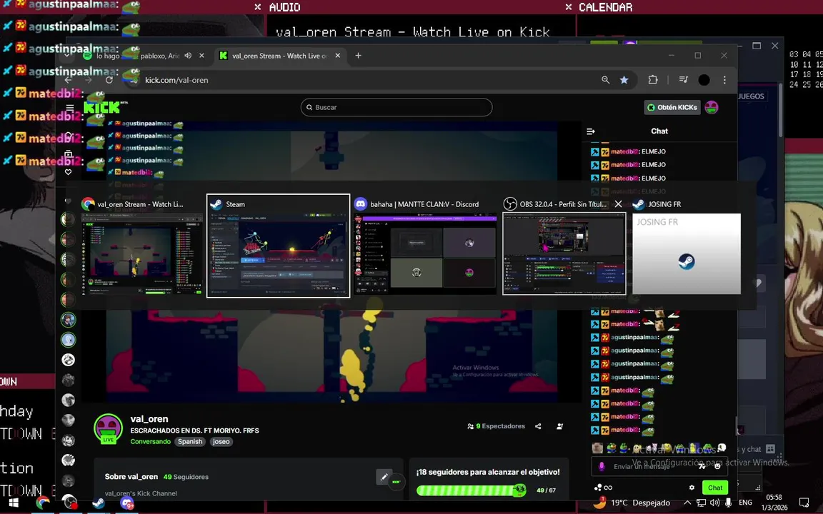Viewport: 823px width, 514px height.
Task: Click the Obtén KICKs button
Action: tap(672, 107)
